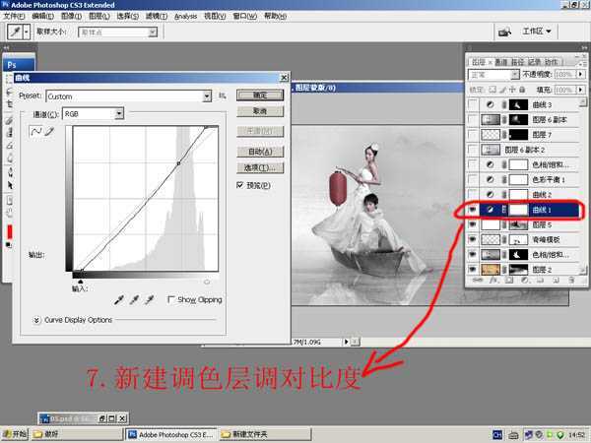The image size is (591, 443).
Task: Click the Eyedropper tool preset icon
Action: click(x=15, y=32)
